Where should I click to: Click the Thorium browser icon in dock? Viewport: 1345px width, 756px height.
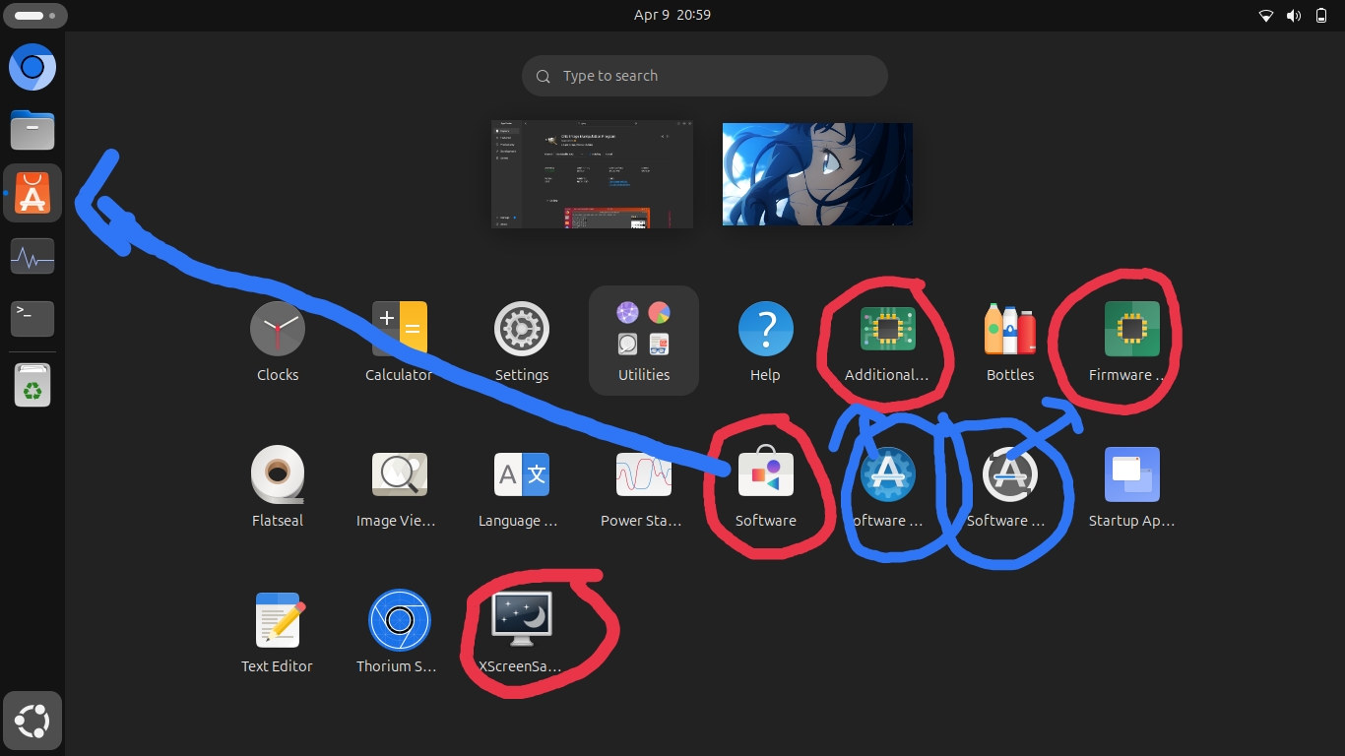[x=32, y=67]
